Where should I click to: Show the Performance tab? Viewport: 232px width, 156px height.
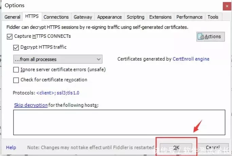pyautogui.click(x=190, y=17)
